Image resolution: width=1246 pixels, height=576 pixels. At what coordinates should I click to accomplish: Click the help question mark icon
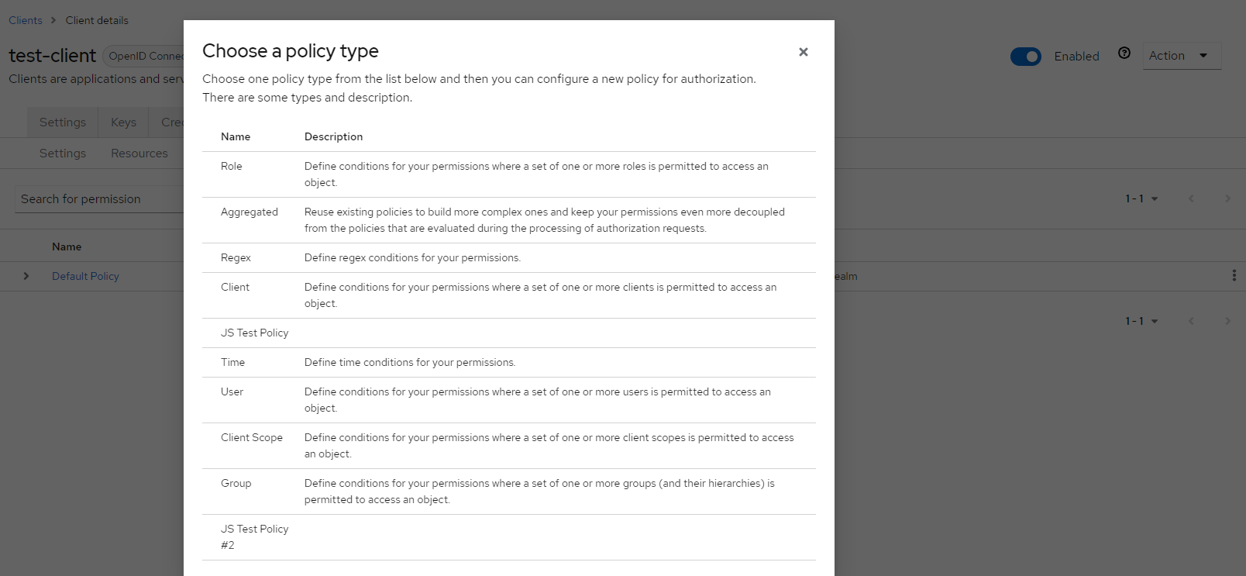[x=1124, y=53]
